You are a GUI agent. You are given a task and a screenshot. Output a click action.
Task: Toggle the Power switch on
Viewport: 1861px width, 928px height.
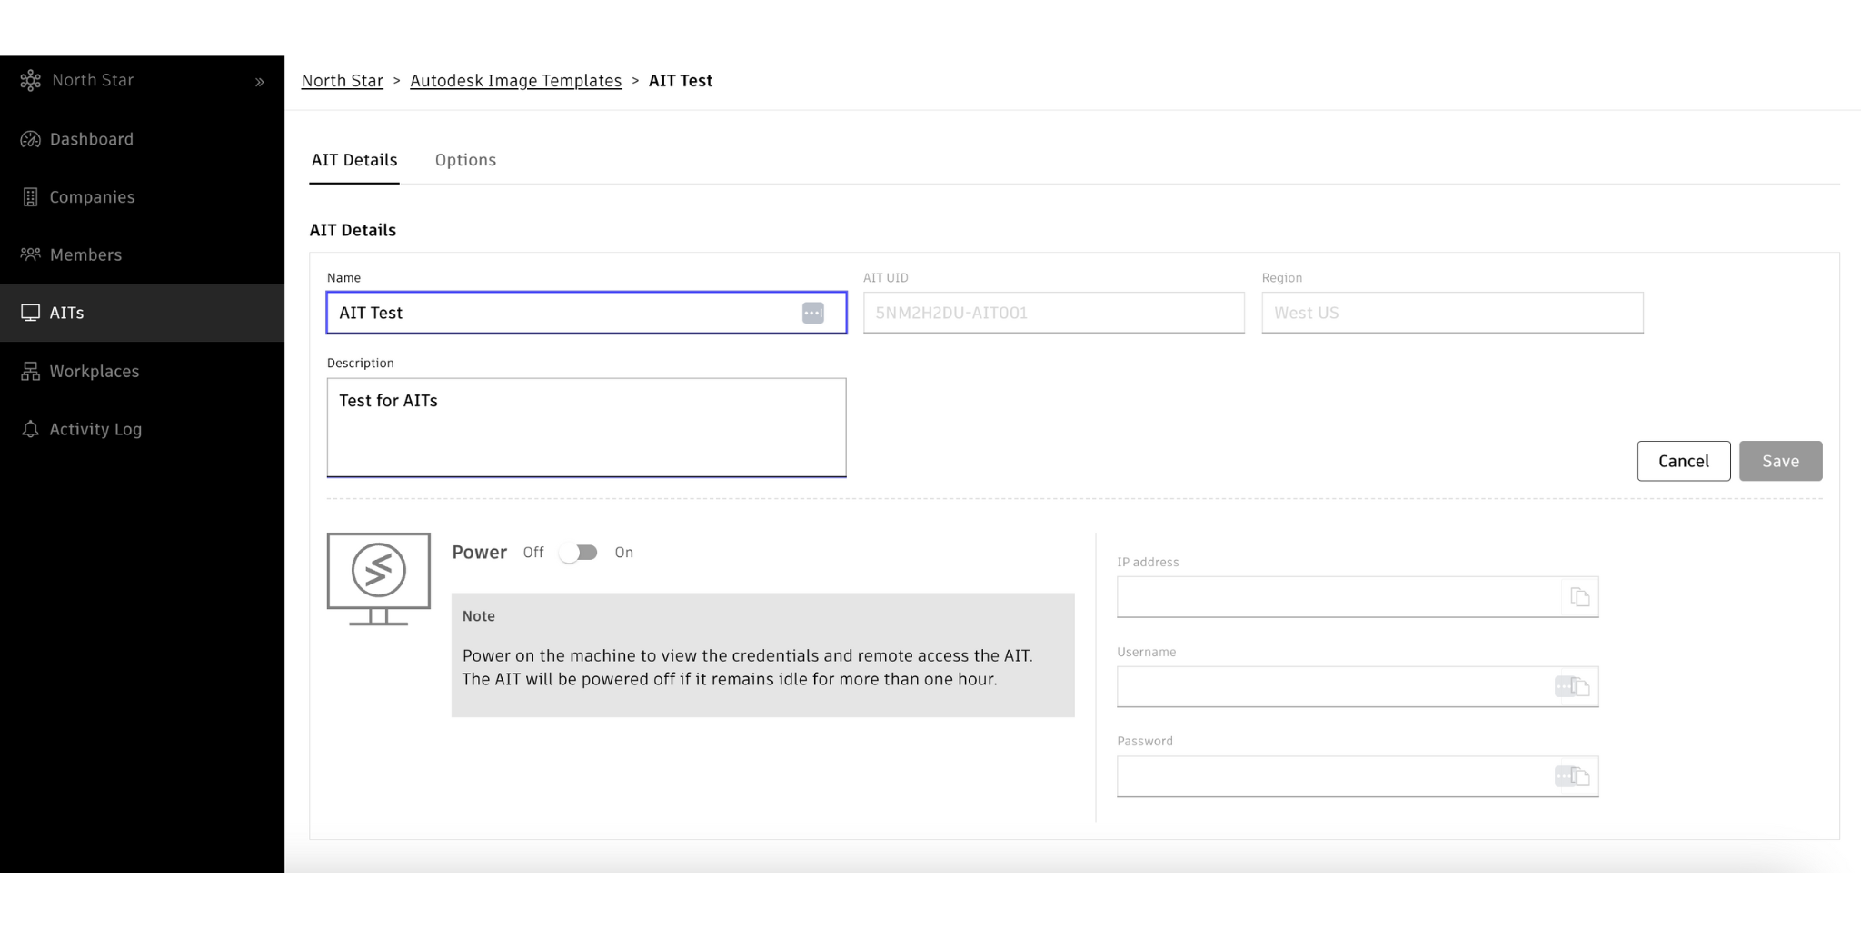click(x=579, y=553)
